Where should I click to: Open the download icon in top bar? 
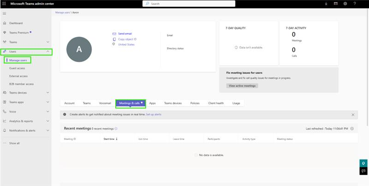[326, 4]
